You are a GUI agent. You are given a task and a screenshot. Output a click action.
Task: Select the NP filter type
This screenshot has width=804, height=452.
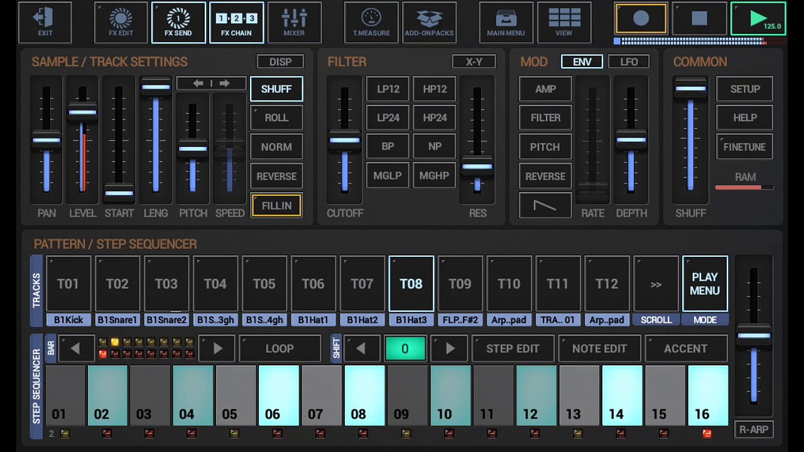(435, 147)
